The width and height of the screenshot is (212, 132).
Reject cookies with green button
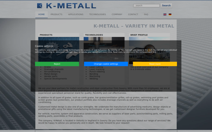[x=57, y=64]
